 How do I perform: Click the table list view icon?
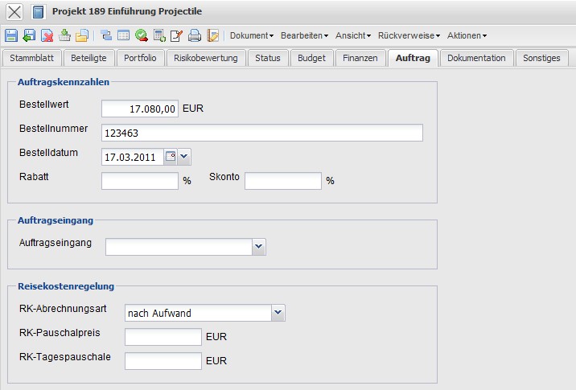pos(123,35)
